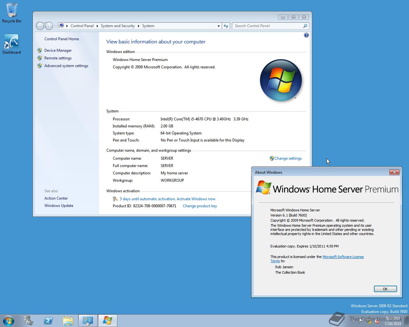Open Windows Explorer from taskbar
This screenshot has height=327, width=409.
(x=68, y=320)
